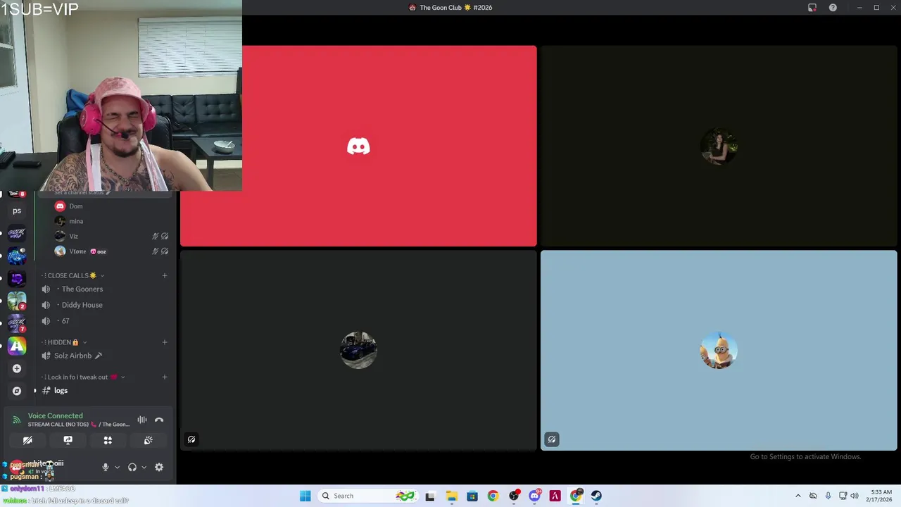
Task: Join The Gooners voice channel
Action: point(106,289)
